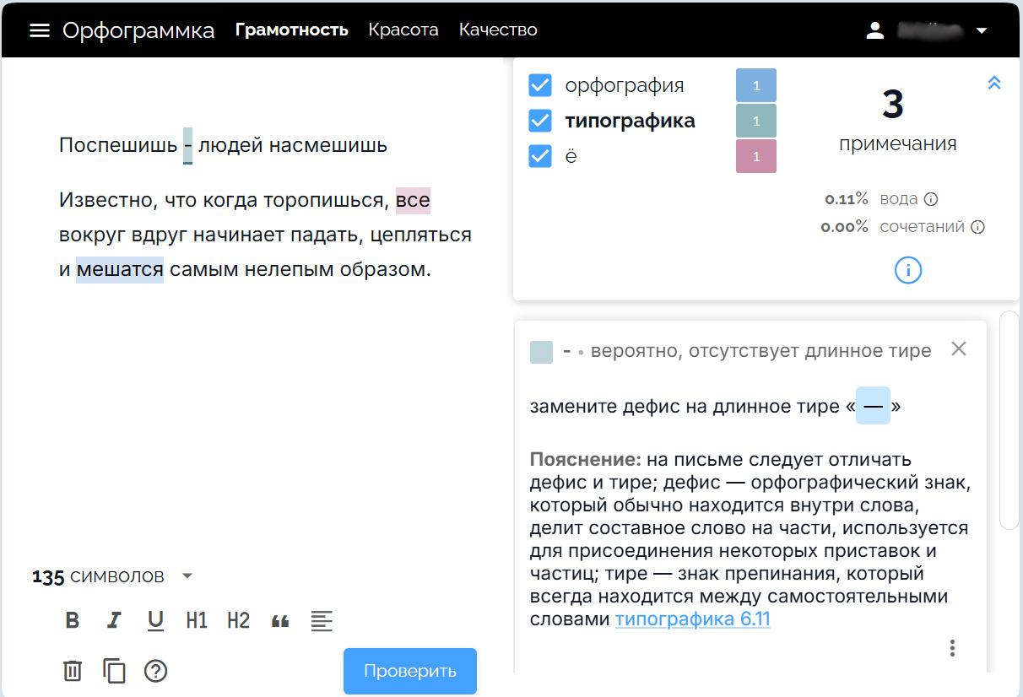Open the Качество section
This screenshot has height=697, width=1023.
tap(498, 30)
